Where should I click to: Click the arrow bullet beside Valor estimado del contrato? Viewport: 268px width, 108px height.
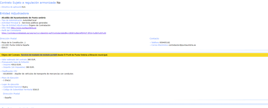click(x=1, y=60)
